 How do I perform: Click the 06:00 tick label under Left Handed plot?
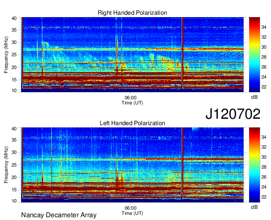point(130,208)
